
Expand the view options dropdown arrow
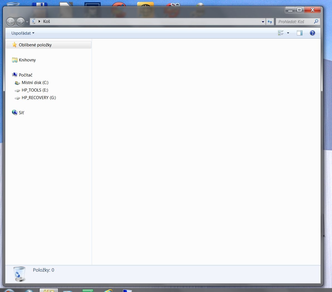click(288, 33)
